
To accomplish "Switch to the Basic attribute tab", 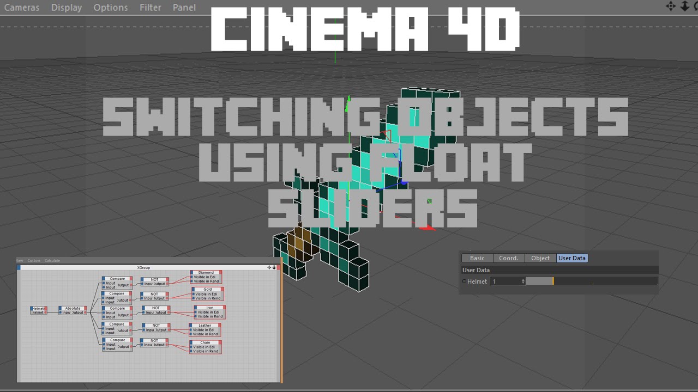I will [477, 258].
